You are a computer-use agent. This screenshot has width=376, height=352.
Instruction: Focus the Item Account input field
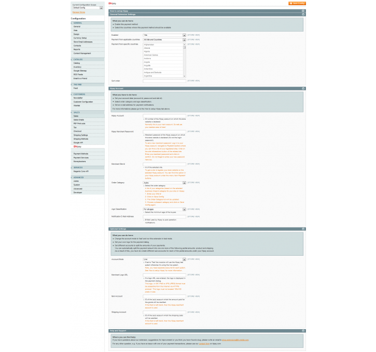(164, 297)
